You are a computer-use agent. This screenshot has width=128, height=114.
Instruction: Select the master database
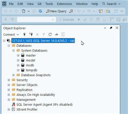(31, 55)
